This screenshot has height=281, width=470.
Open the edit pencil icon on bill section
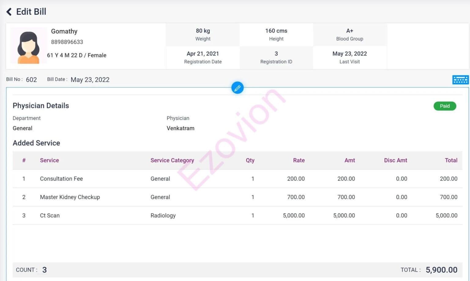pos(237,88)
